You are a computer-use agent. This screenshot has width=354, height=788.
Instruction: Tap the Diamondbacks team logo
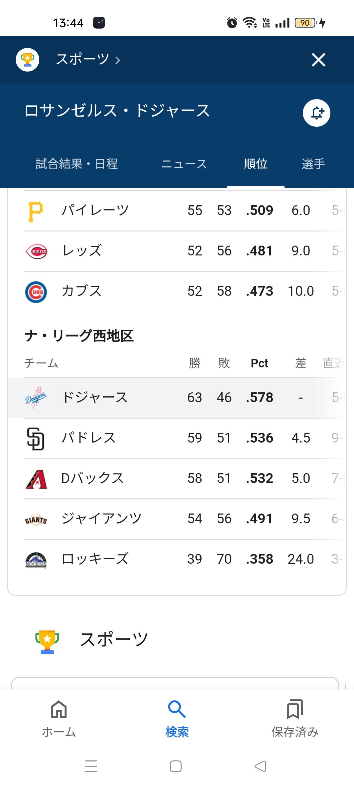point(36,479)
